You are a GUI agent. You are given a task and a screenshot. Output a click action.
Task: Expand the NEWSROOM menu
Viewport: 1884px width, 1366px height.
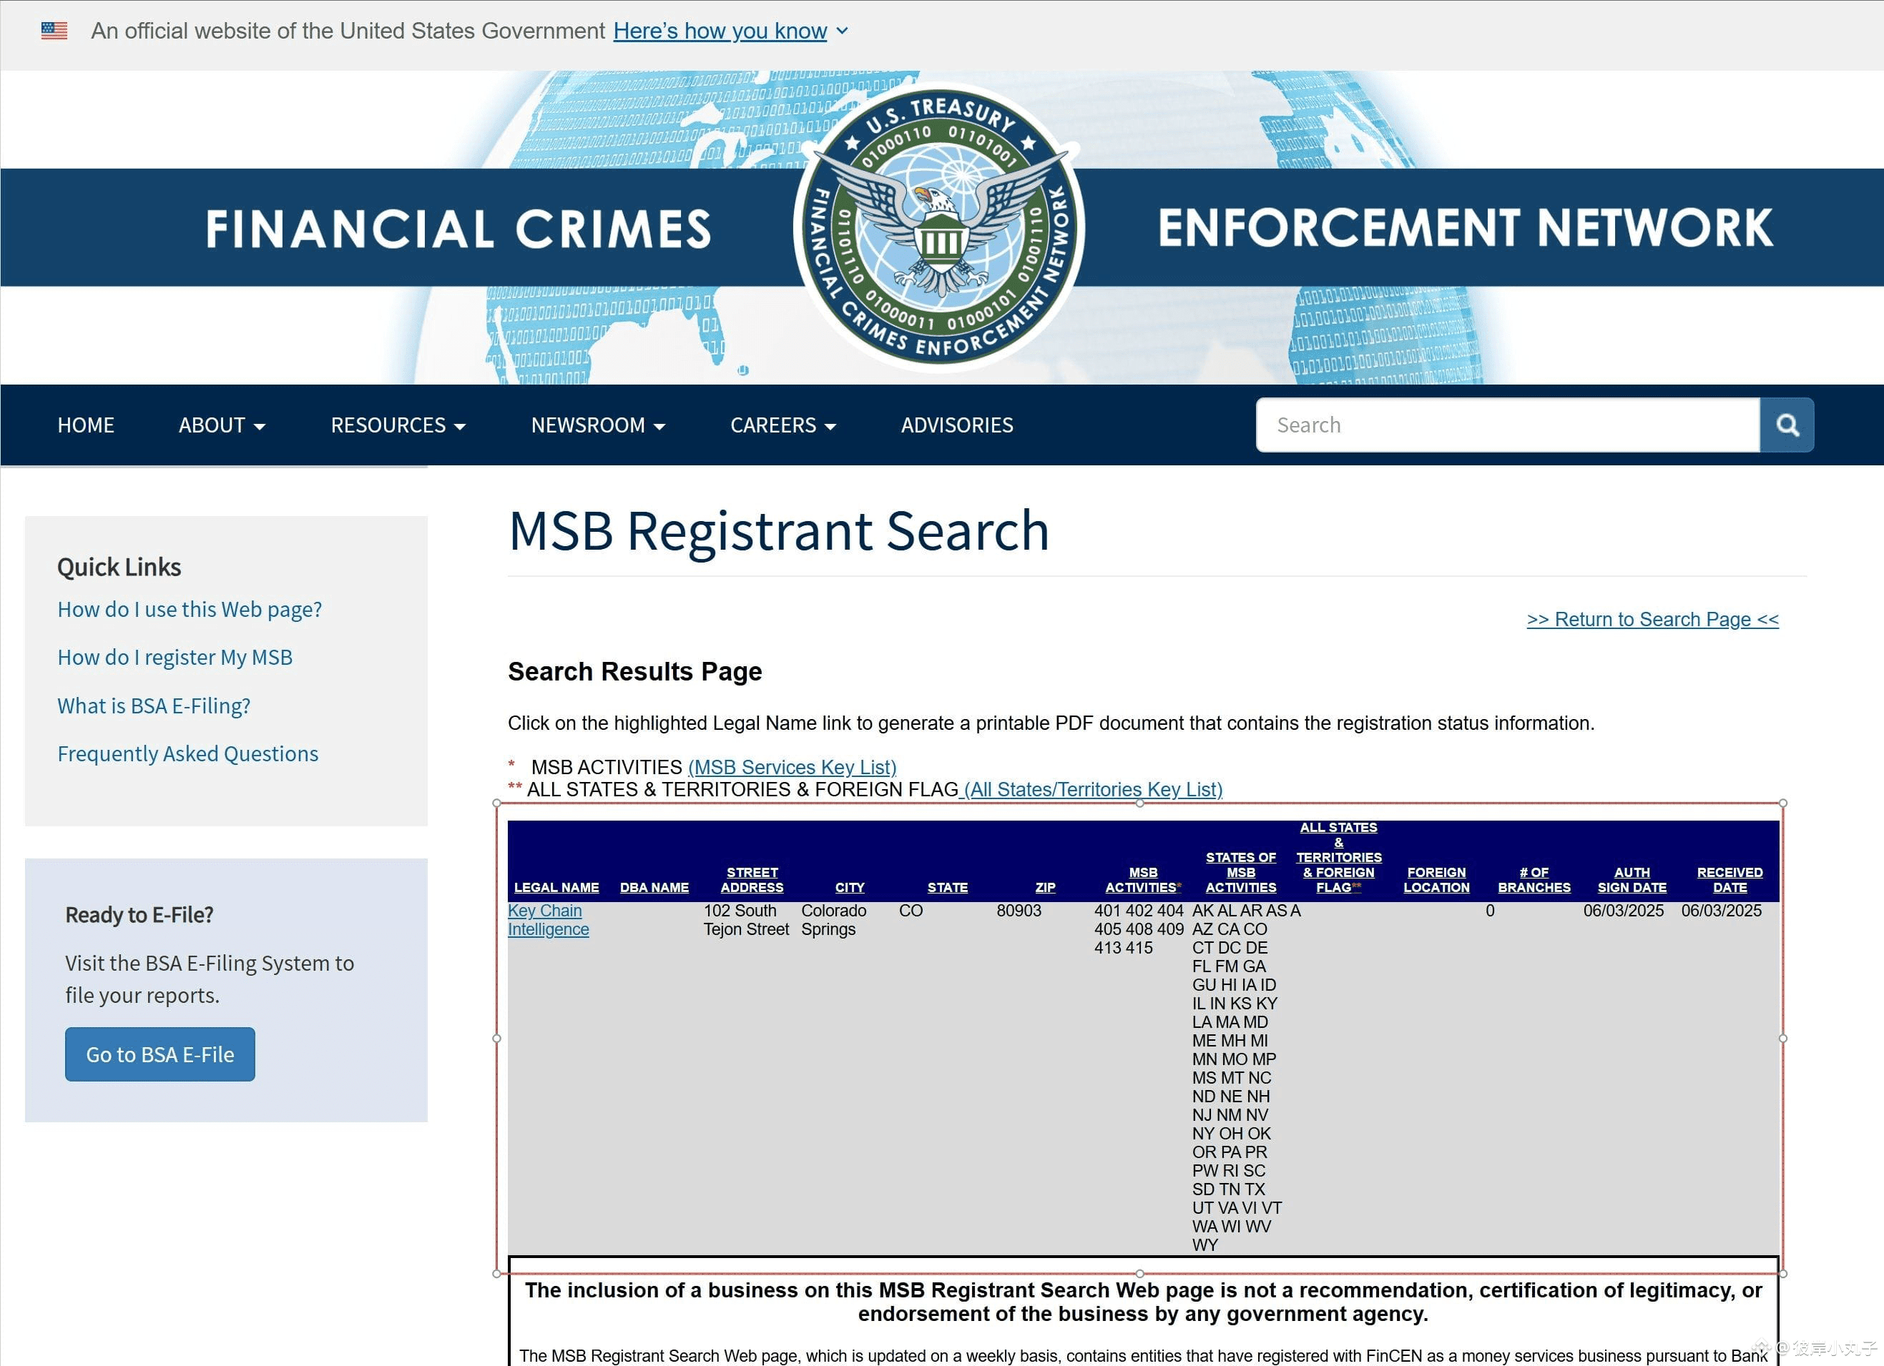tap(598, 425)
